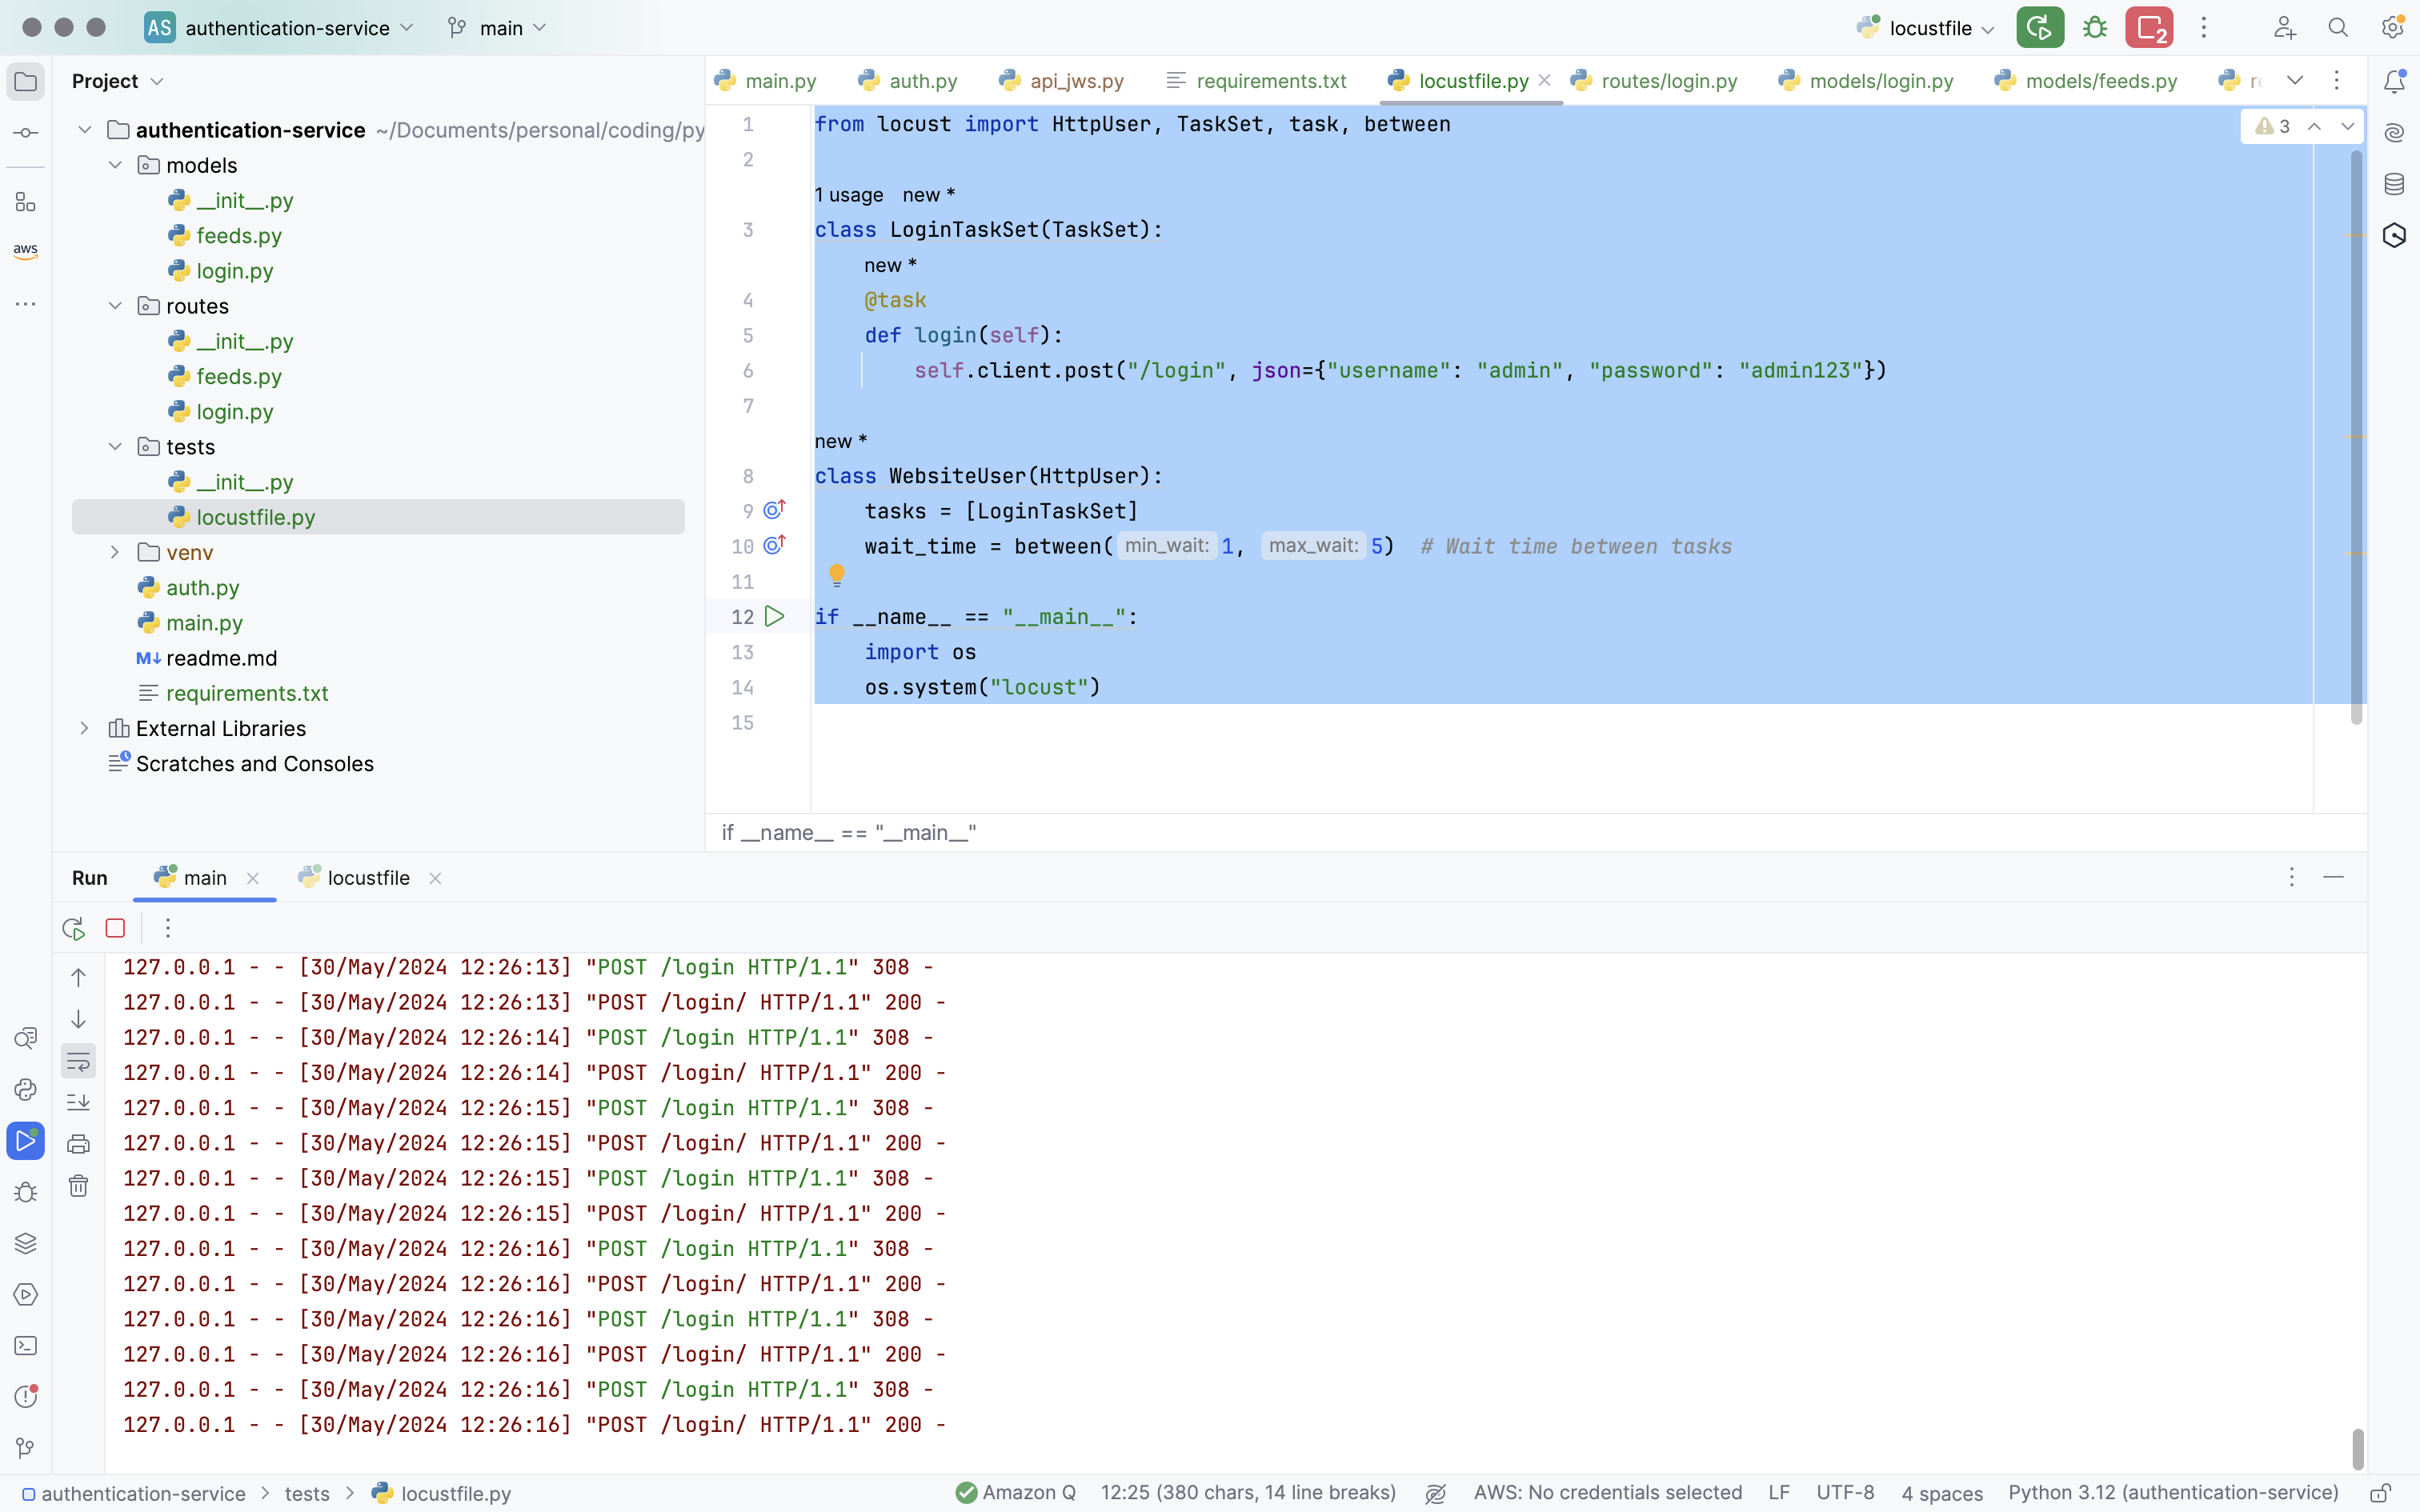Clear console output with trash icon

(x=78, y=1186)
